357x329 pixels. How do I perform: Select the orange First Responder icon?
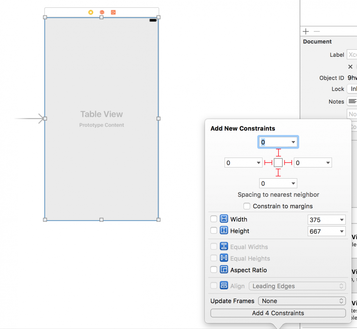coord(102,12)
